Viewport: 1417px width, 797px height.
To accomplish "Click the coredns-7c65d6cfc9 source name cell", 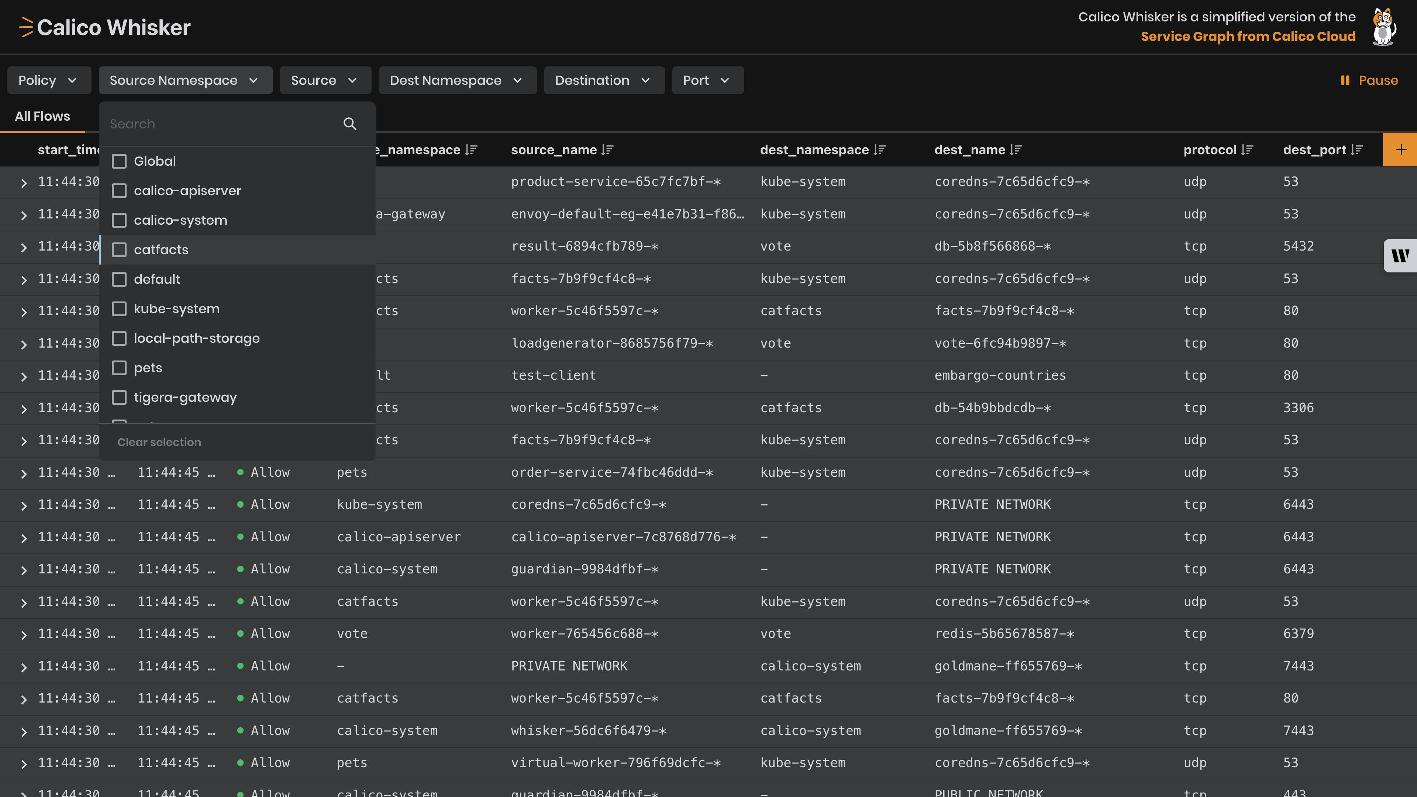I will 589,504.
